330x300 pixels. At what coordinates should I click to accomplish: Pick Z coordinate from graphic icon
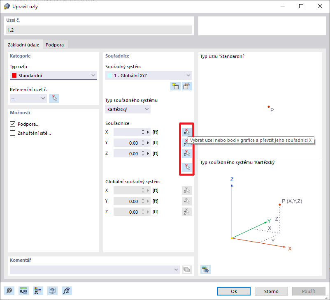click(x=187, y=153)
